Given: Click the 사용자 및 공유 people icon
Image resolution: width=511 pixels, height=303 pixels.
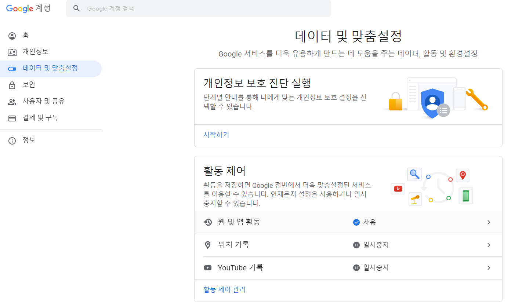Looking at the screenshot, I should point(12,102).
